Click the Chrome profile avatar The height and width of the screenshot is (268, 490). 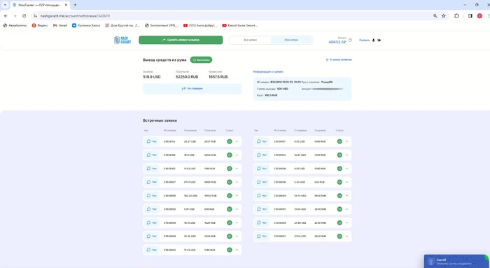[479, 15]
